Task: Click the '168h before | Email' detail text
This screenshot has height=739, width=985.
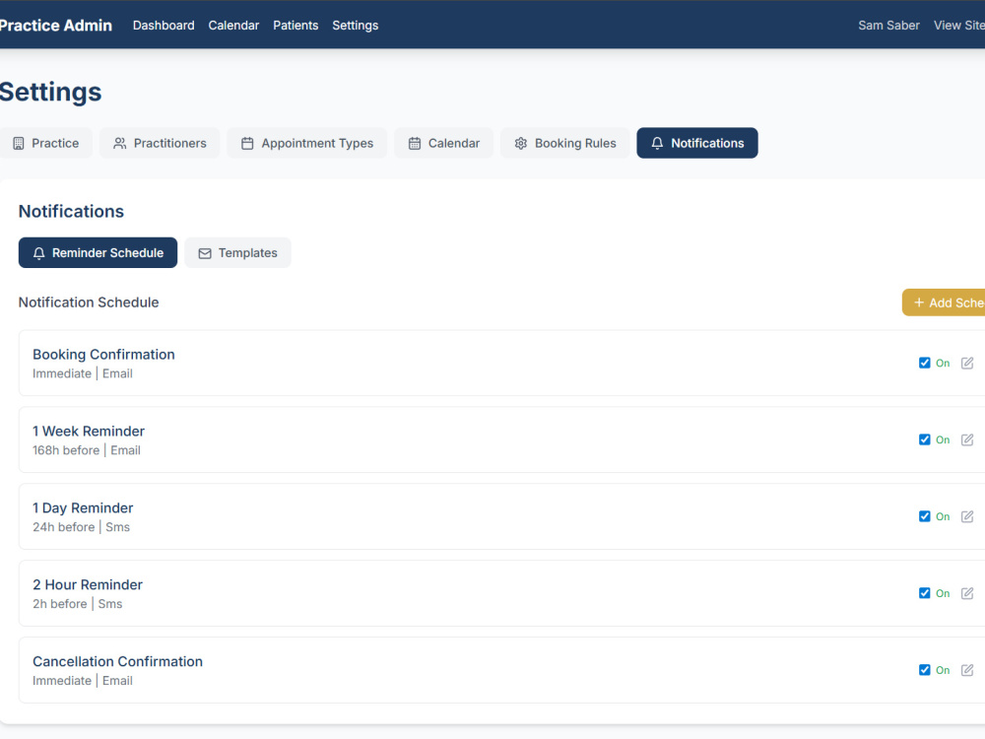Action: pos(87,450)
